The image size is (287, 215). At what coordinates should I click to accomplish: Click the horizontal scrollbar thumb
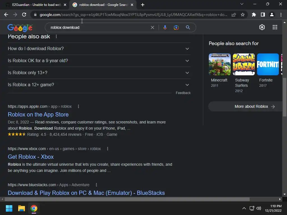coord(127,199)
